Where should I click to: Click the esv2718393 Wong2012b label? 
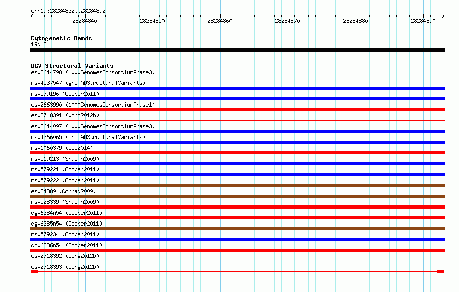65,267
